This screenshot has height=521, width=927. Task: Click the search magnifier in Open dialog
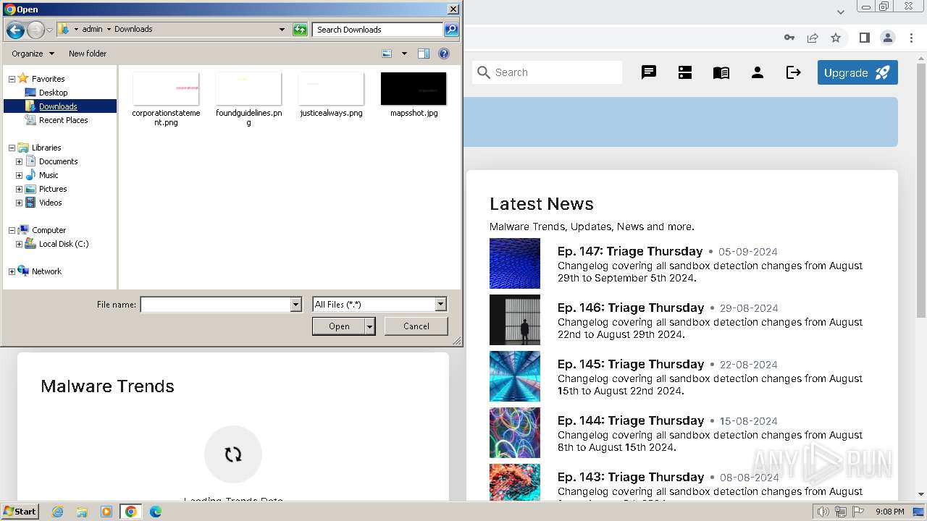coord(451,30)
